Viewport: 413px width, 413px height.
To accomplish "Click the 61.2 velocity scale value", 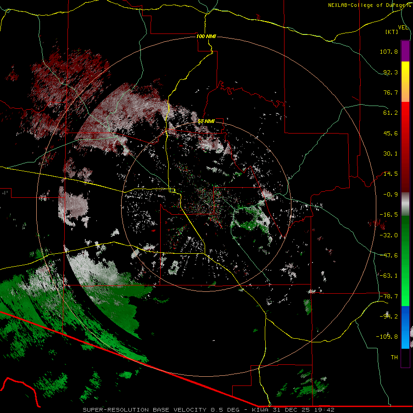I will 391,113.
